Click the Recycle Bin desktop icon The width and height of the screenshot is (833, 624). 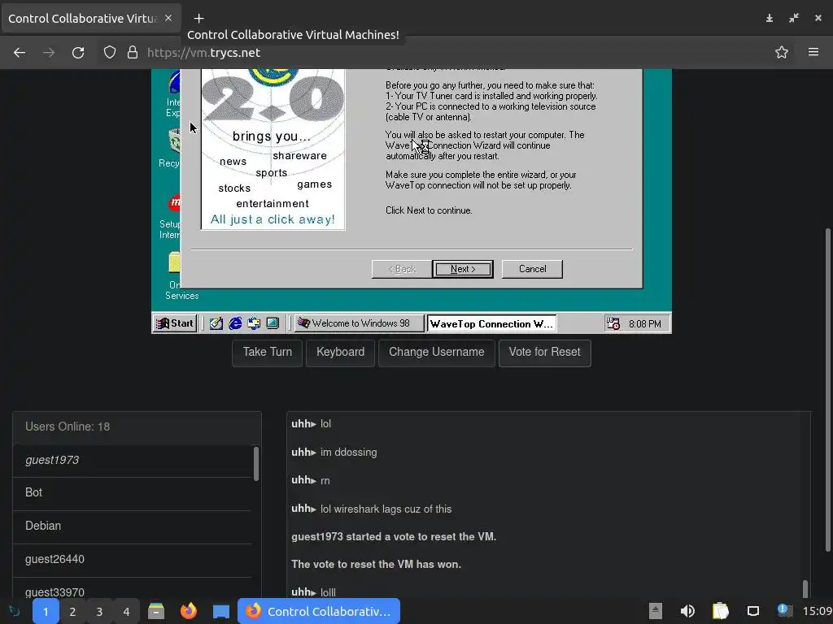click(x=173, y=148)
